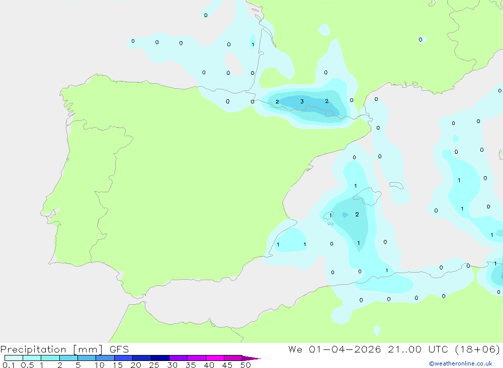
Task: Click the "40" legend scale label
Action: pyautogui.click(x=209, y=365)
